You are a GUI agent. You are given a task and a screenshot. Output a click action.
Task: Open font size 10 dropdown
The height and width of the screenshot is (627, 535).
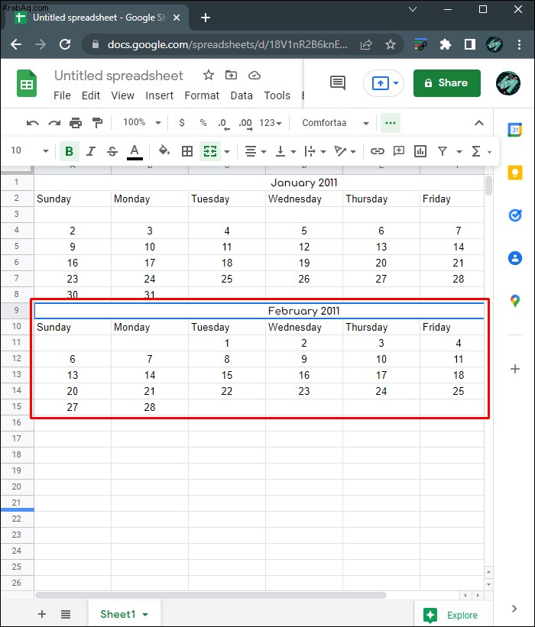pos(30,150)
